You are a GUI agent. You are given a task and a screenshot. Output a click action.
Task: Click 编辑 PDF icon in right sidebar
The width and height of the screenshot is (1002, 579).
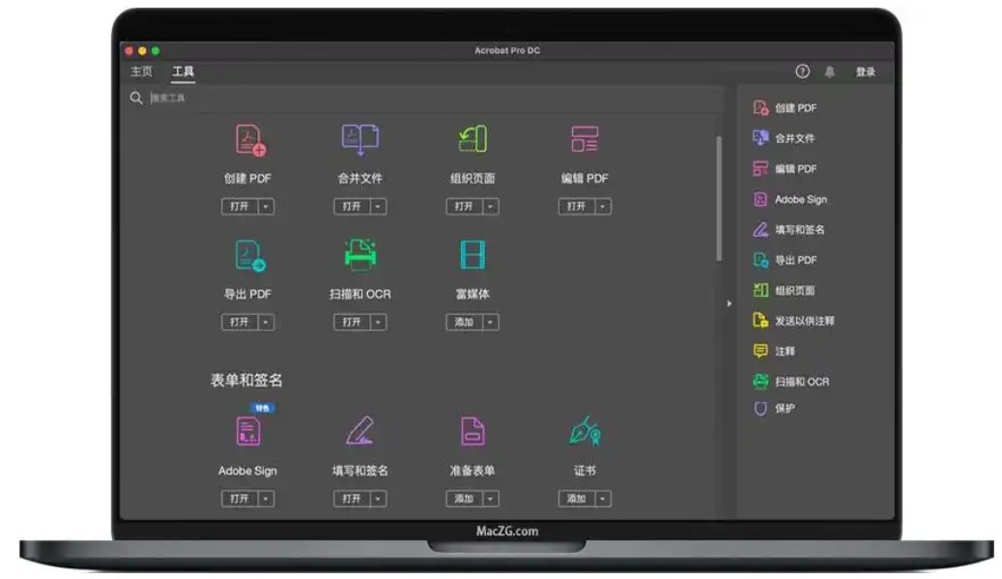tap(760, 169)
